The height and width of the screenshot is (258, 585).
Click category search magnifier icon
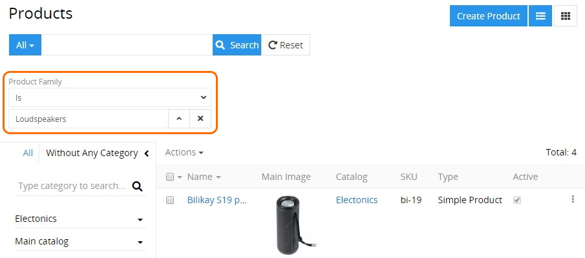tap(137, 186)
